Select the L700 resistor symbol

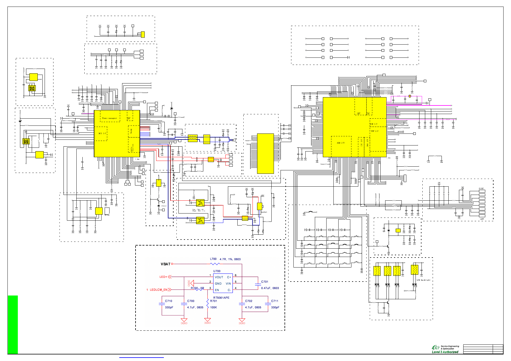click(215, 264)
